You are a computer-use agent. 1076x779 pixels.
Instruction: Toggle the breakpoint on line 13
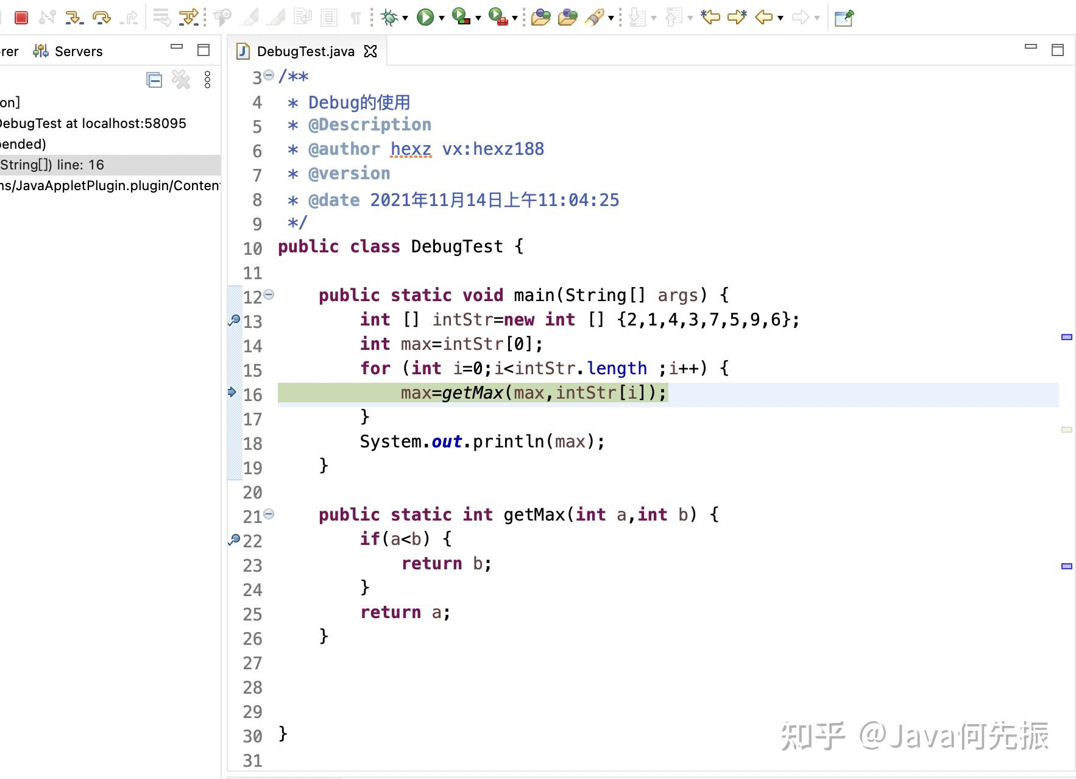pyautogui.click(x=234, y=320)
